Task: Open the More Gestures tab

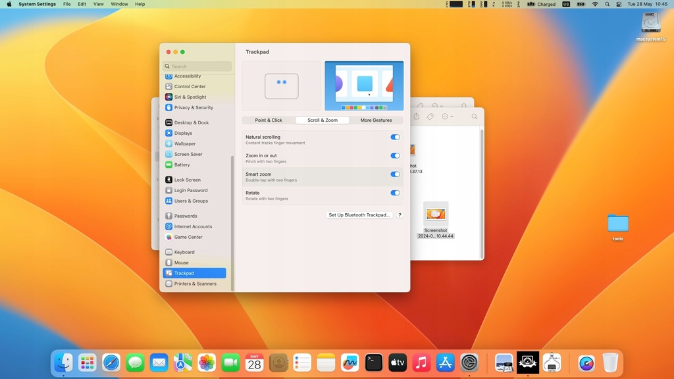Action: [376, 120]
